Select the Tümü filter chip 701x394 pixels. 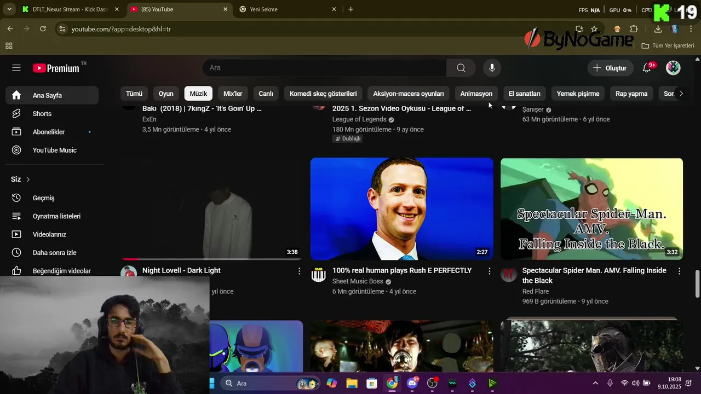tap(134, 94)
